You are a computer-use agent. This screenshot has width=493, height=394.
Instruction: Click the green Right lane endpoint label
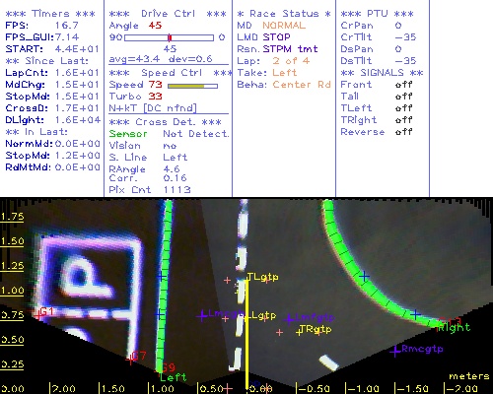(x=454, y=328)
